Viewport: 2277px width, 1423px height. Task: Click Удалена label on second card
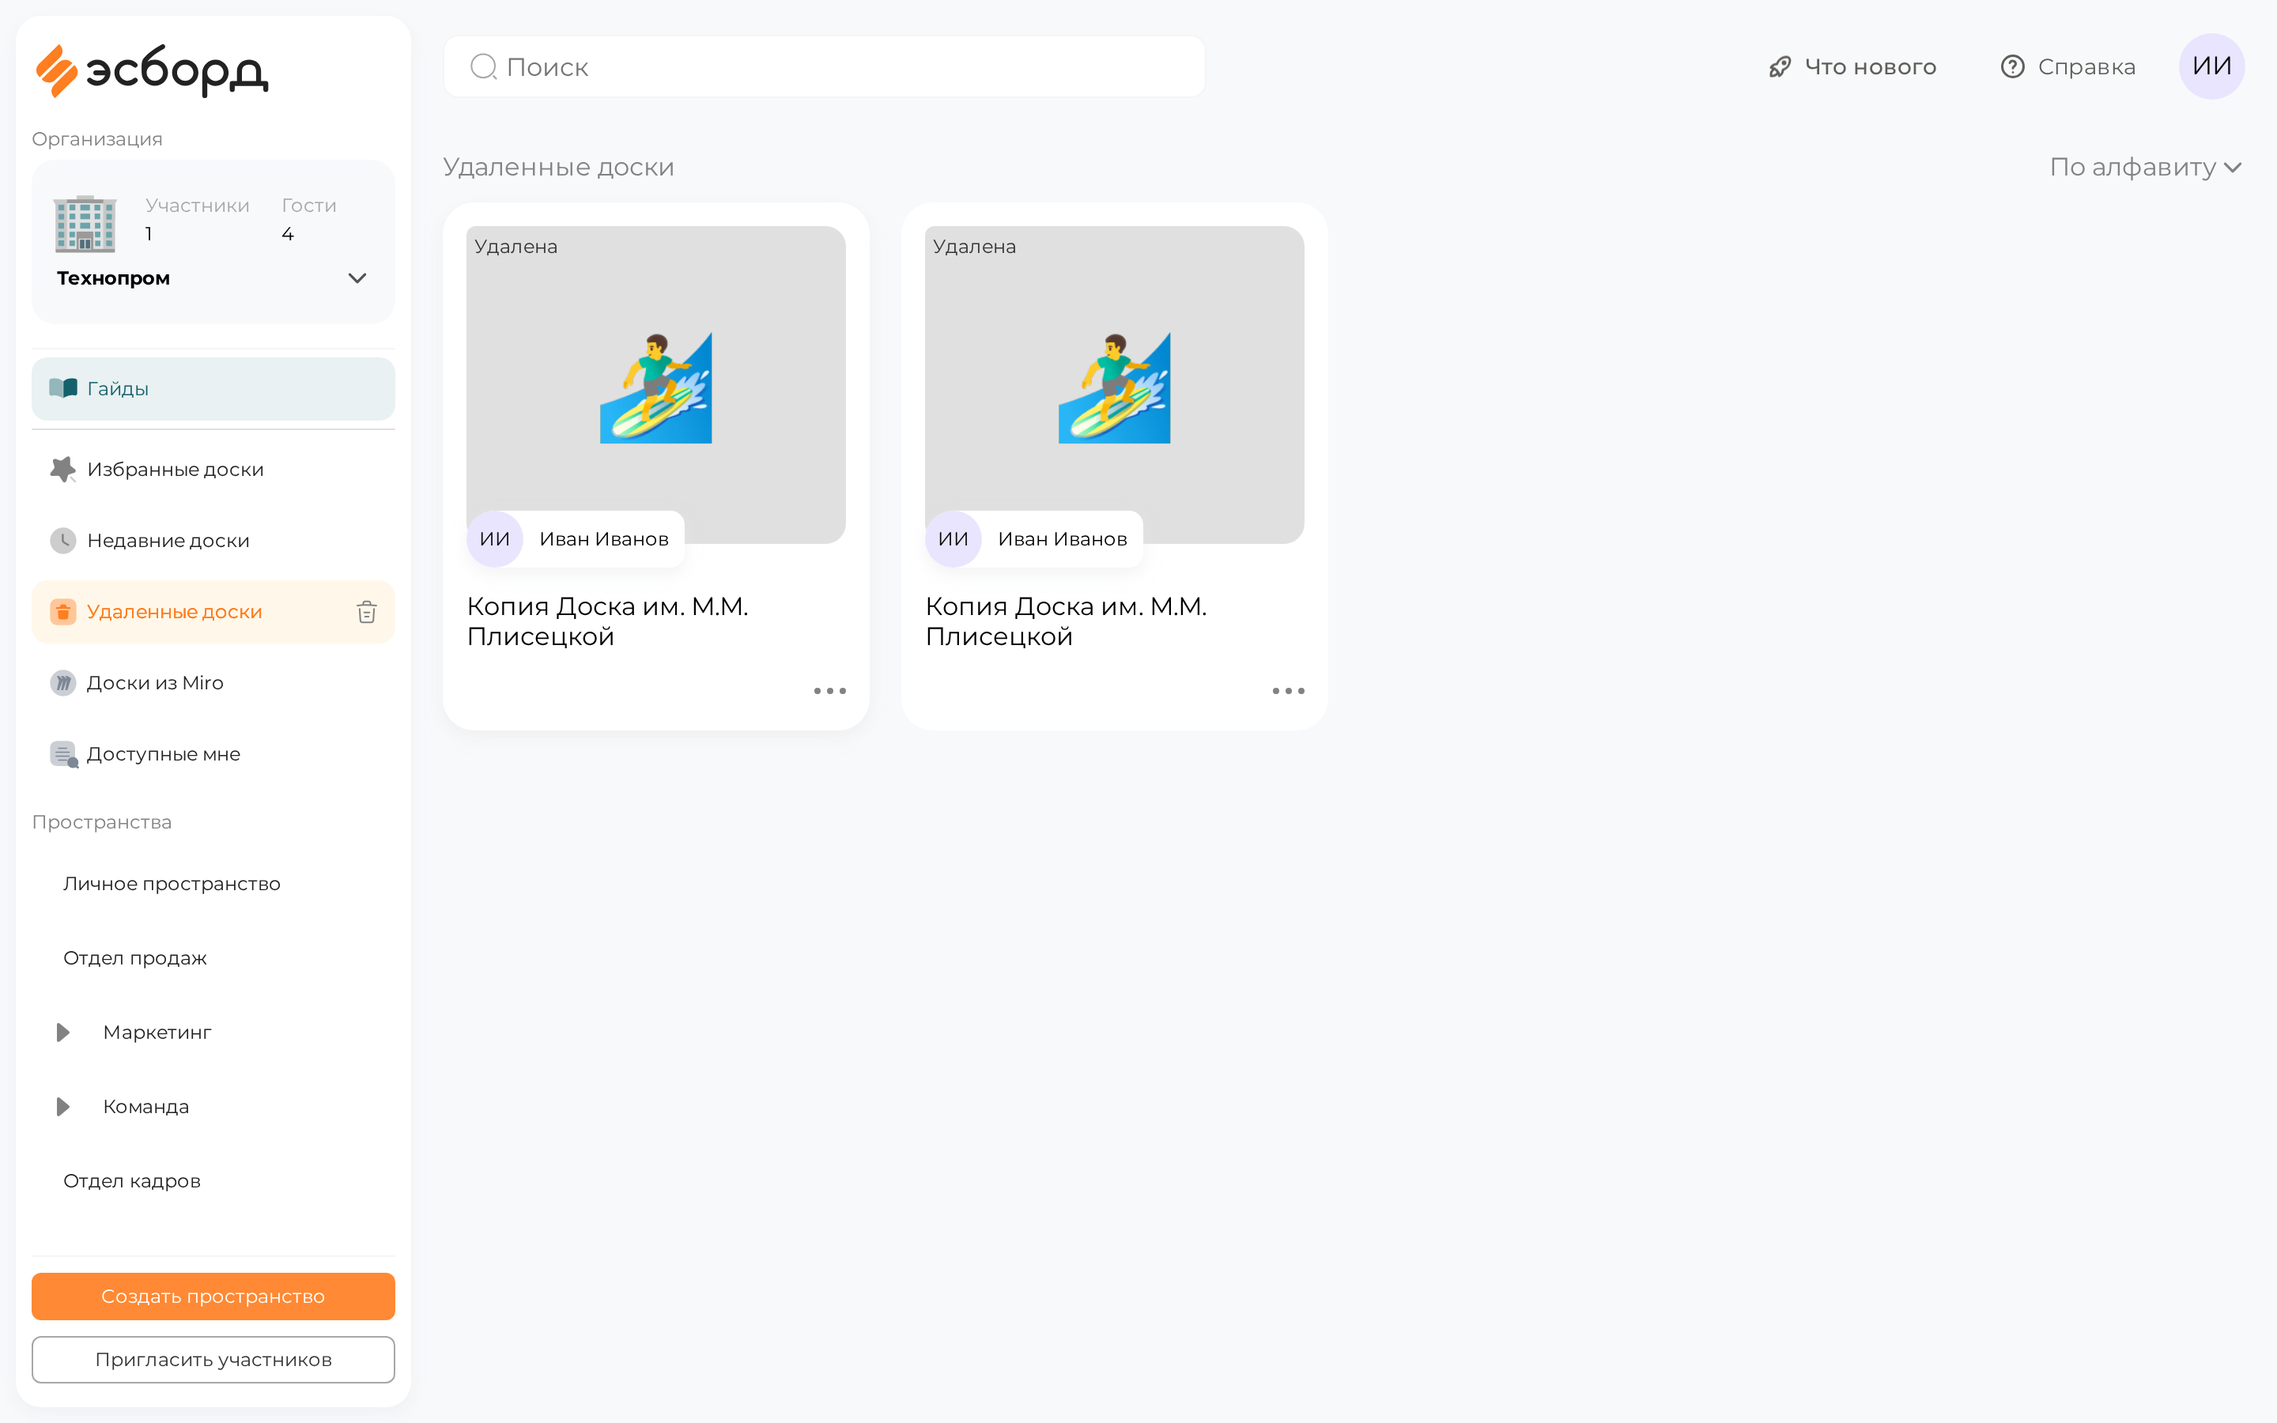pos(975,247)
